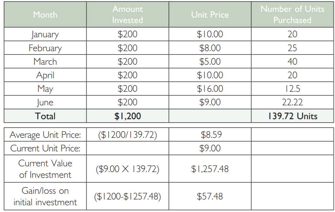Click the Total row label
Image resolution: width=335 pixels, height=212 pixels.
45,116
